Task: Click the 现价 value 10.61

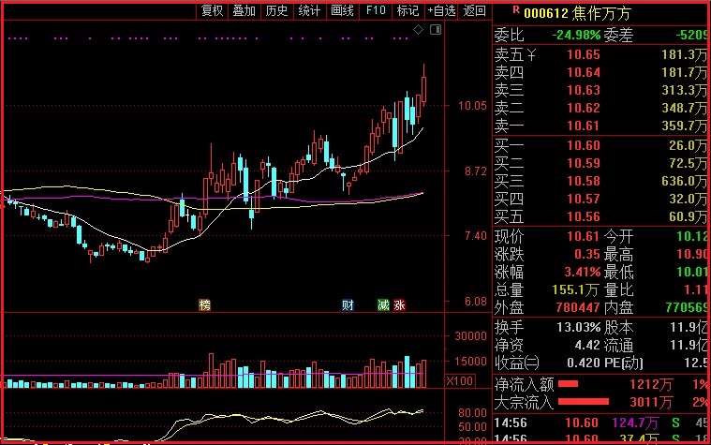Action: (583, 236)
